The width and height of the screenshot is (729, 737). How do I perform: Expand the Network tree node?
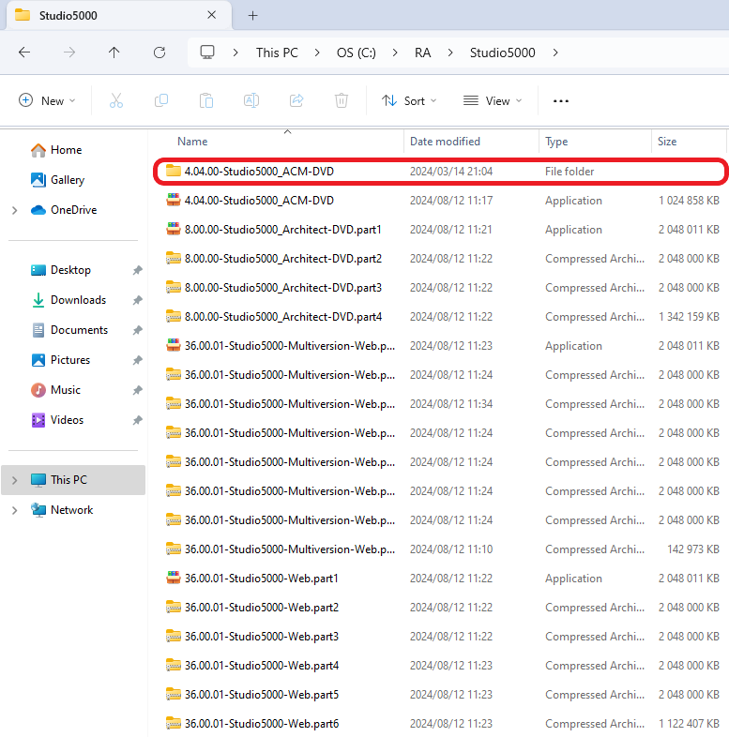click(x=15, y=510)
